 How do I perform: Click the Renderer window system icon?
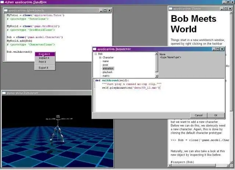pos(4,93)
